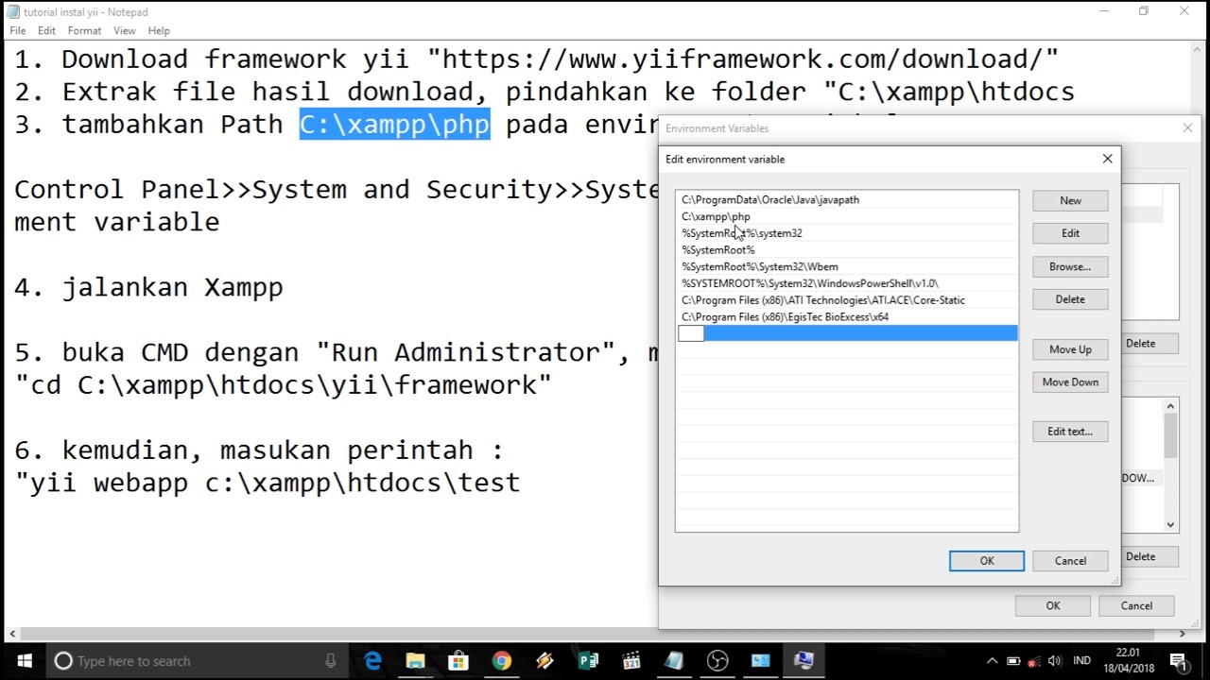Click the down arrow of the Environment Variables scrollbar
Image resolution: width=1210 pixels, height=680 pixels.
pyautogui.click(x=1170, y=524)
